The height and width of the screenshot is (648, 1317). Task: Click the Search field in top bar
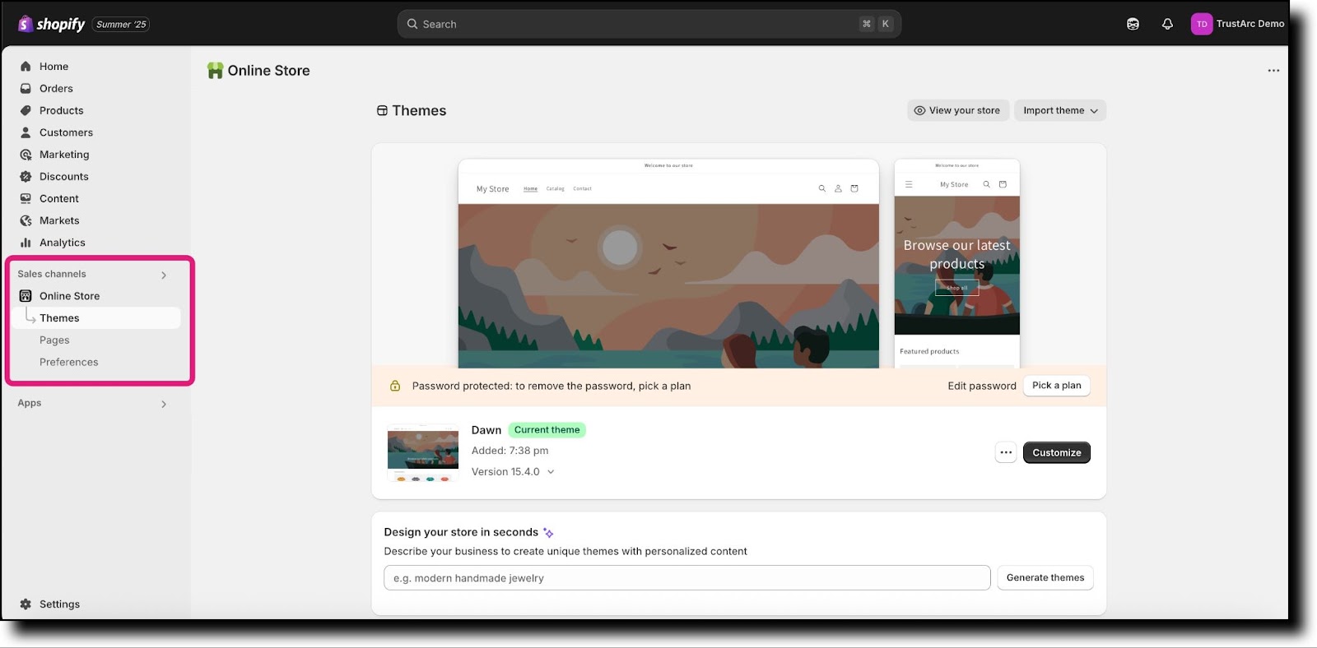point(649,24)
